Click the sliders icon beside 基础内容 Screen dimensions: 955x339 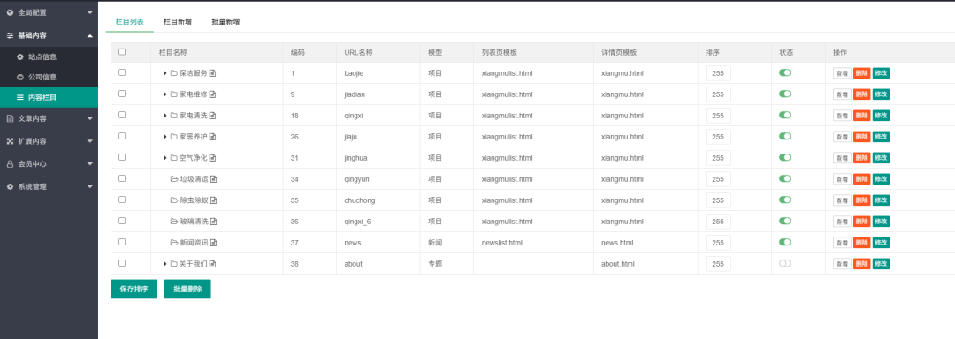10,36
